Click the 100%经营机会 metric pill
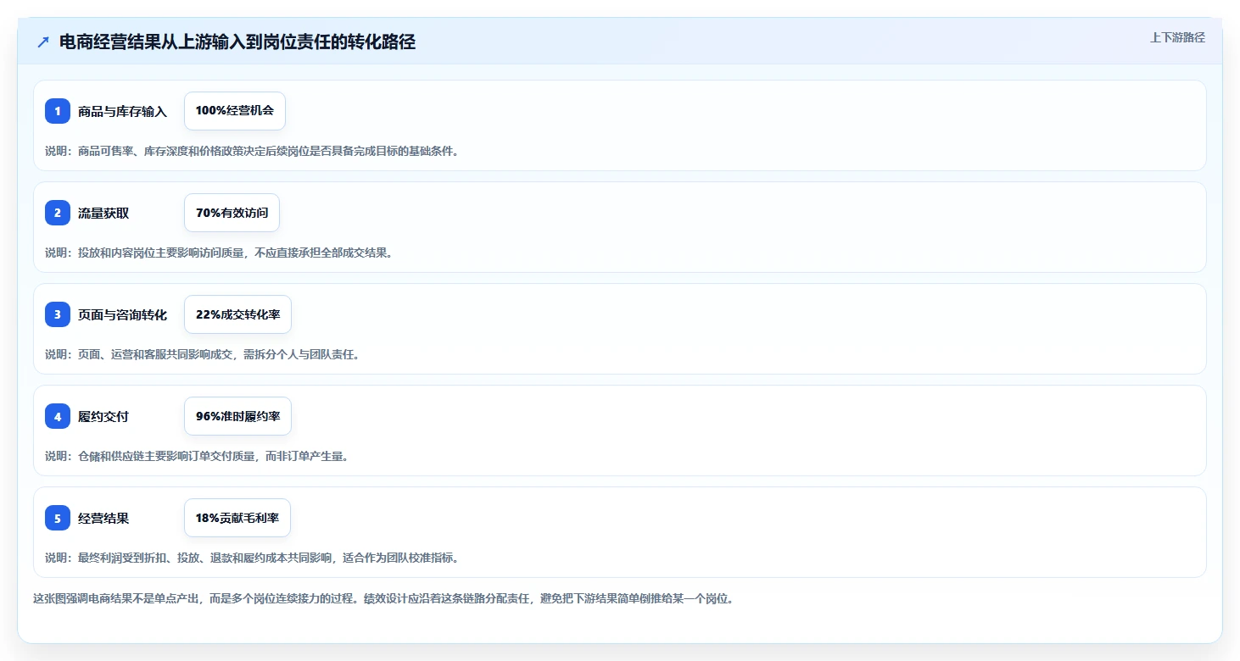 pyautogui.click(x=235, y=111)
